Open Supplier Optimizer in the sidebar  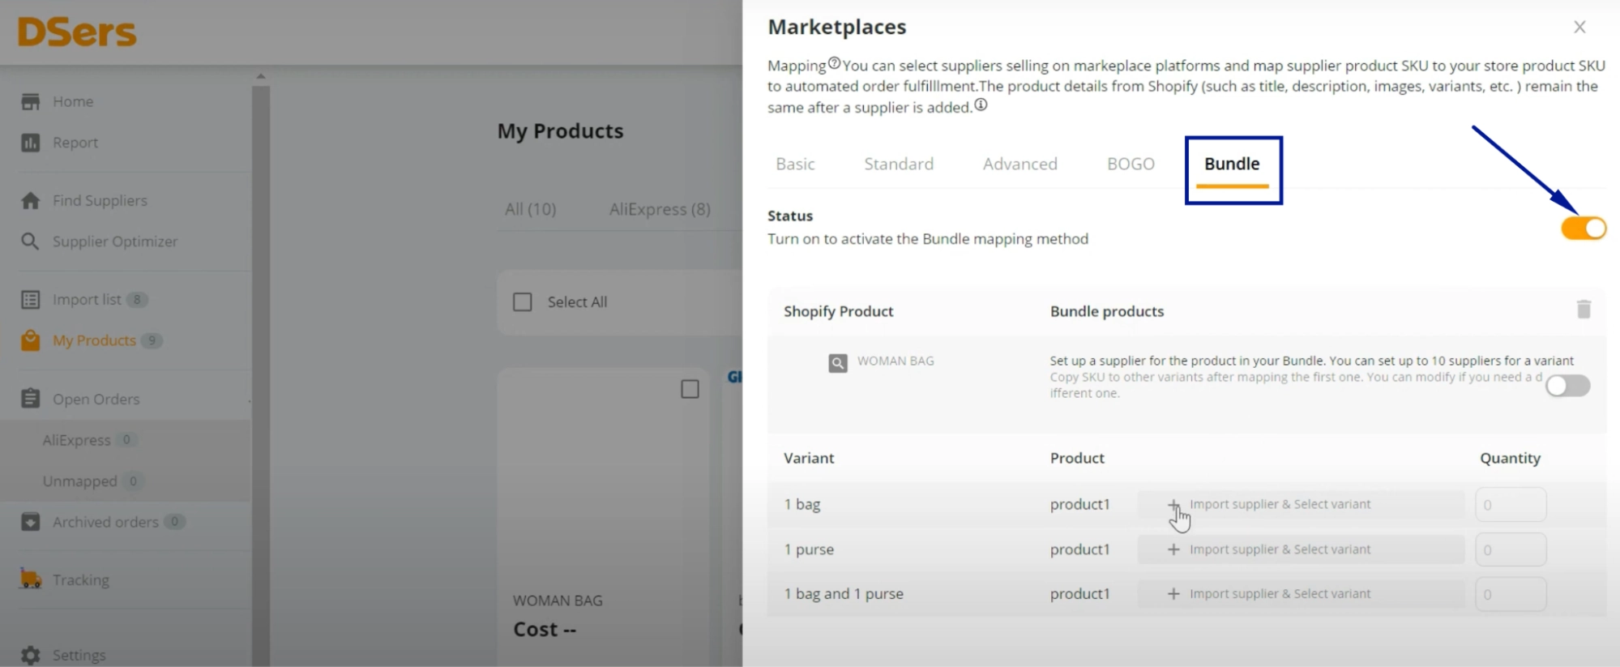(115, 242)
